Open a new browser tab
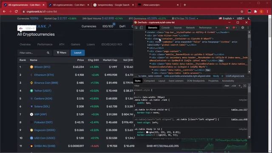The height and width of the screenshot is (153, 272). [185, 5]
